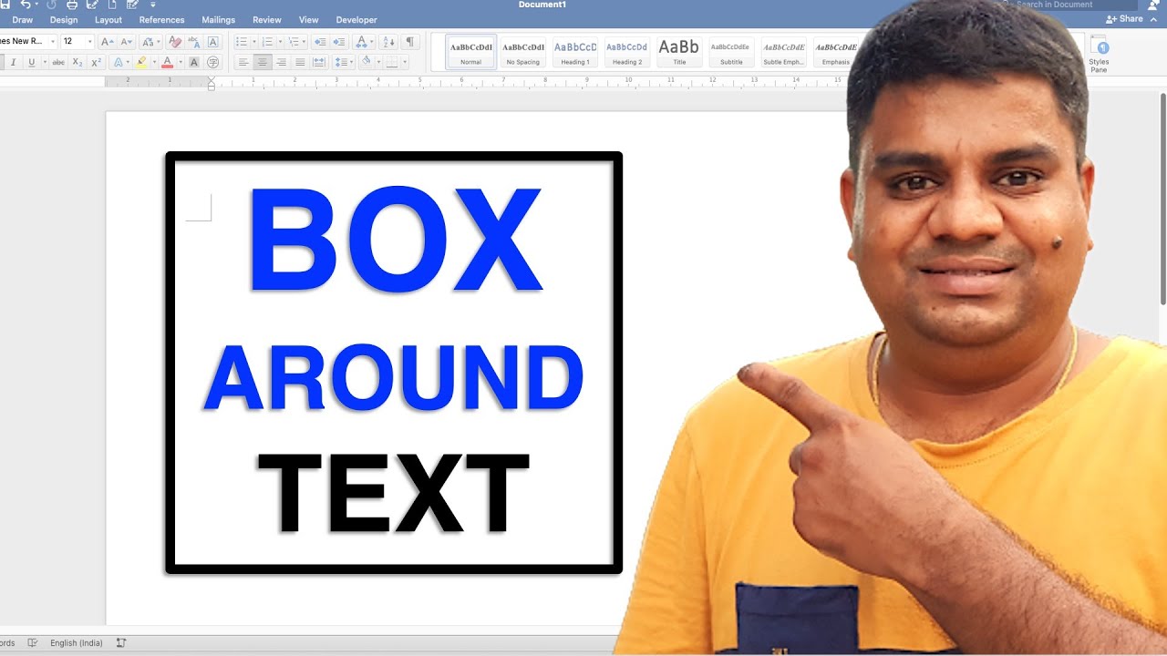1167x656 pixels.
Task: Go to the Mailings tab
Action: [219, 20]
